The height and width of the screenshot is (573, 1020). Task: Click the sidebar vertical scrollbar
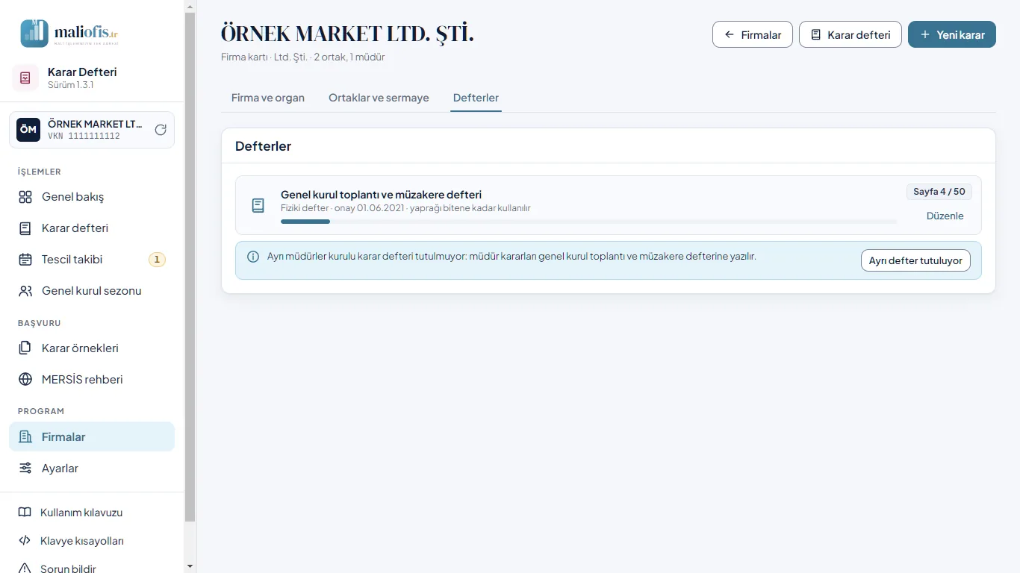click(x=190, y=266)
